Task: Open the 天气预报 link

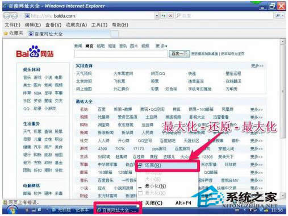Action: tap(84, 73)
